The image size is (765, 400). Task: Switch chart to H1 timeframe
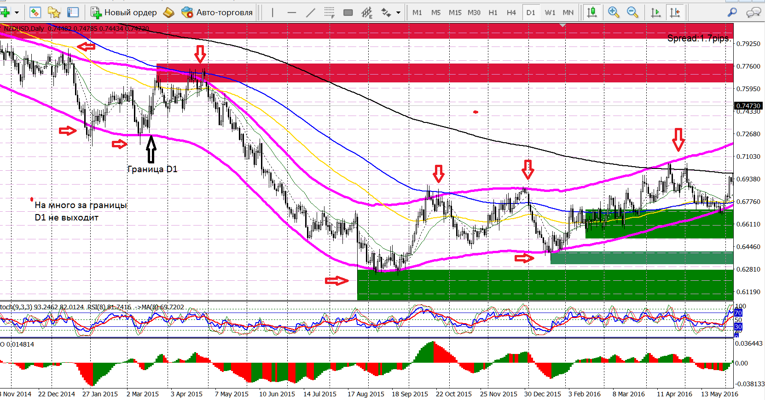click(493, 12)
